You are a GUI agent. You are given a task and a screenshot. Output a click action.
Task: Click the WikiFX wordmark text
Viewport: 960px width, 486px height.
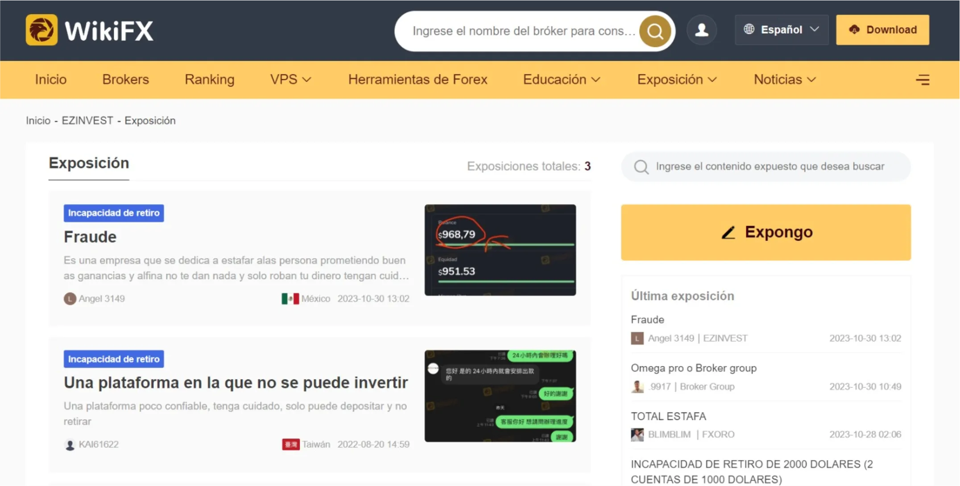coord(109,31)
